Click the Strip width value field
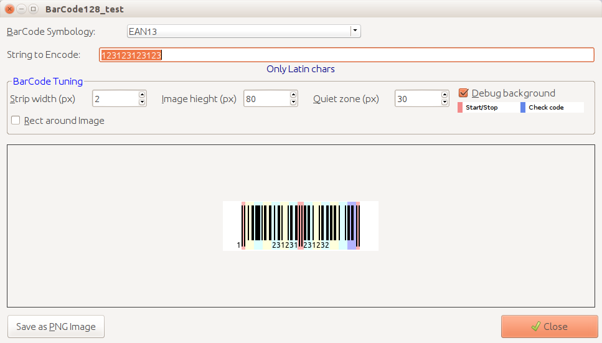602x343 pixels. click(x=115, y=98)
